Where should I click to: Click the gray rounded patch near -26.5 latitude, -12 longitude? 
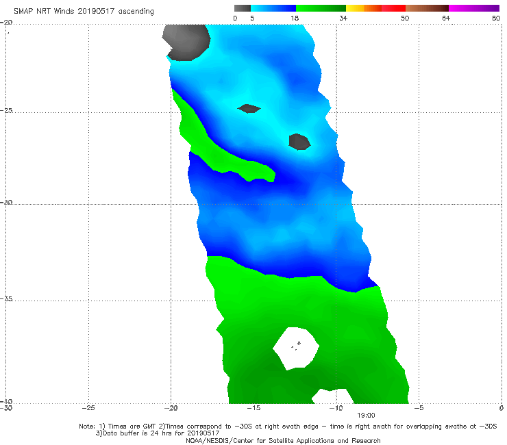tap(299, 142)
